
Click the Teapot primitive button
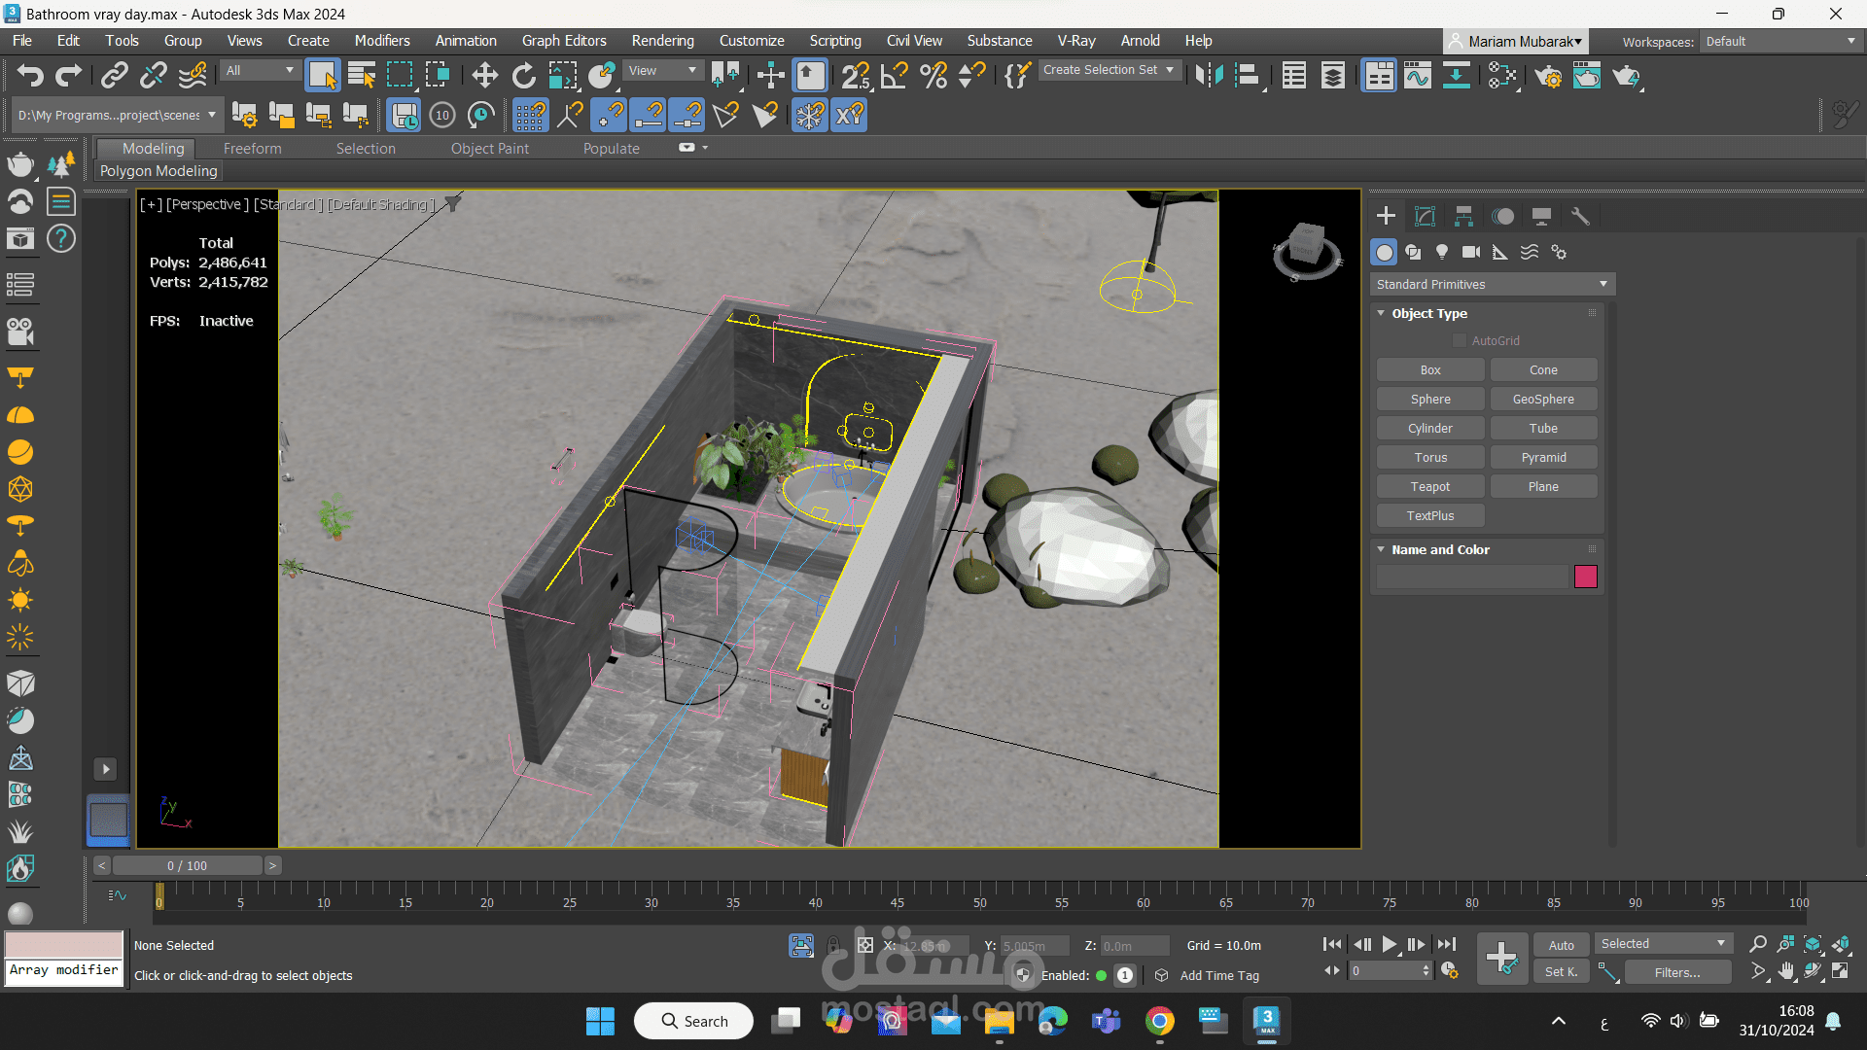tap(1429, 486)
